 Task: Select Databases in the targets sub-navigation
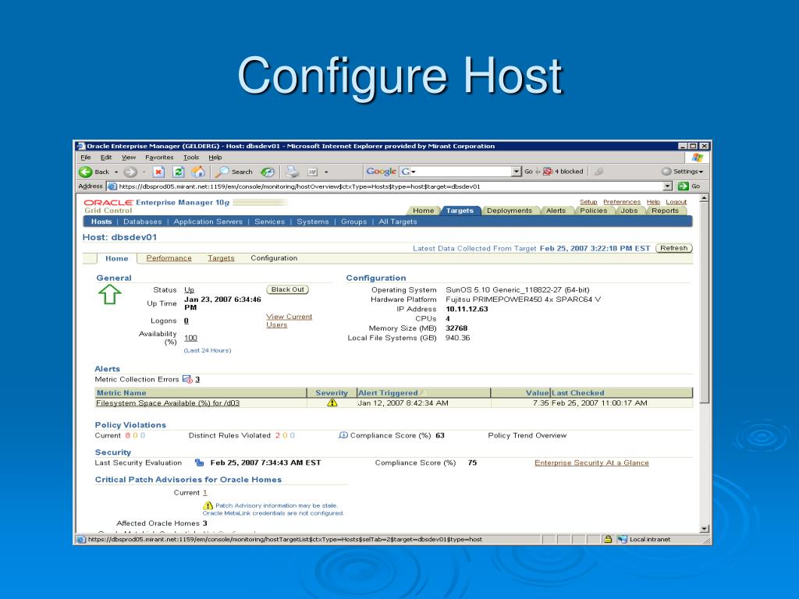[142, 222]
